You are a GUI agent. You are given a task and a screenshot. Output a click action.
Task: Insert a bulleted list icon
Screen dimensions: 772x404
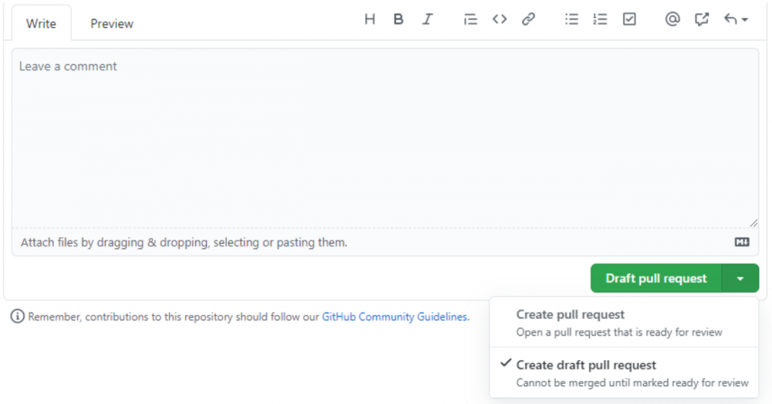point(571,19)
